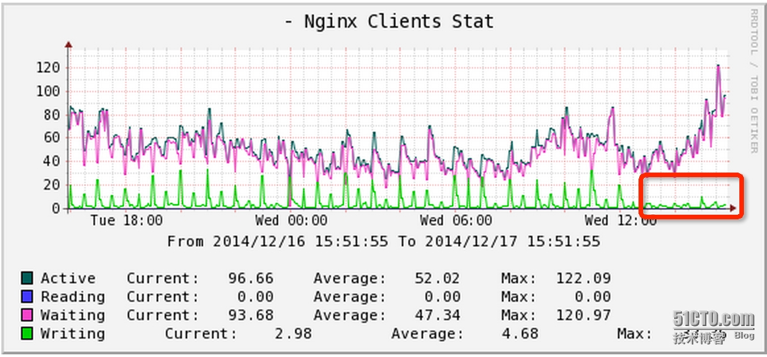The image size is (767, 357).
Task: Click the y-axis label 40
Action: (53, 161)
